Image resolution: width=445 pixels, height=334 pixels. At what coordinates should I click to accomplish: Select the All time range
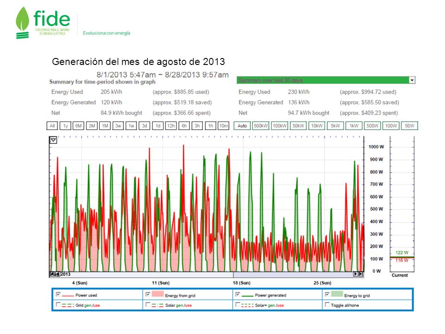click(x=52, y=126)
